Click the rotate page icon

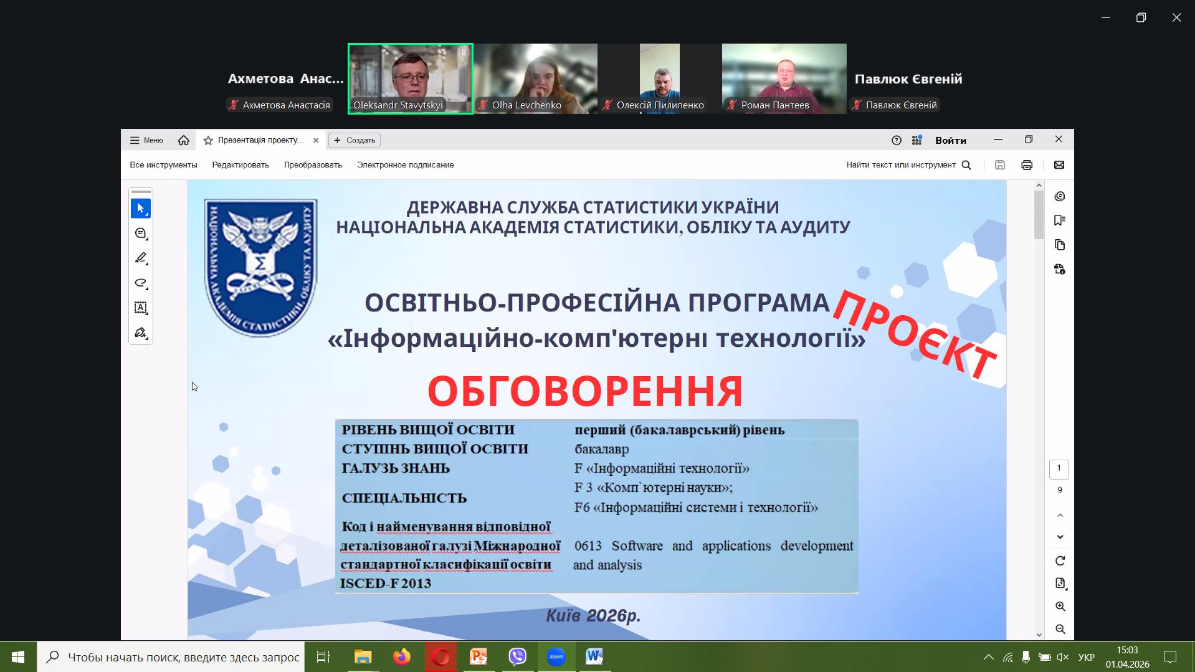pos(1060,561)
